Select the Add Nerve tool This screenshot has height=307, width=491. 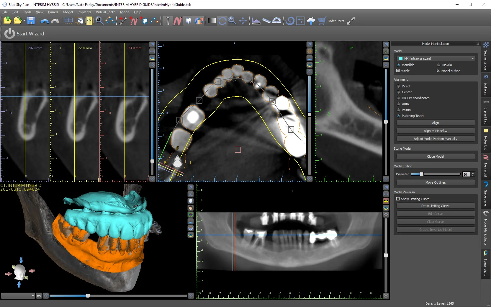click(134, 21)
